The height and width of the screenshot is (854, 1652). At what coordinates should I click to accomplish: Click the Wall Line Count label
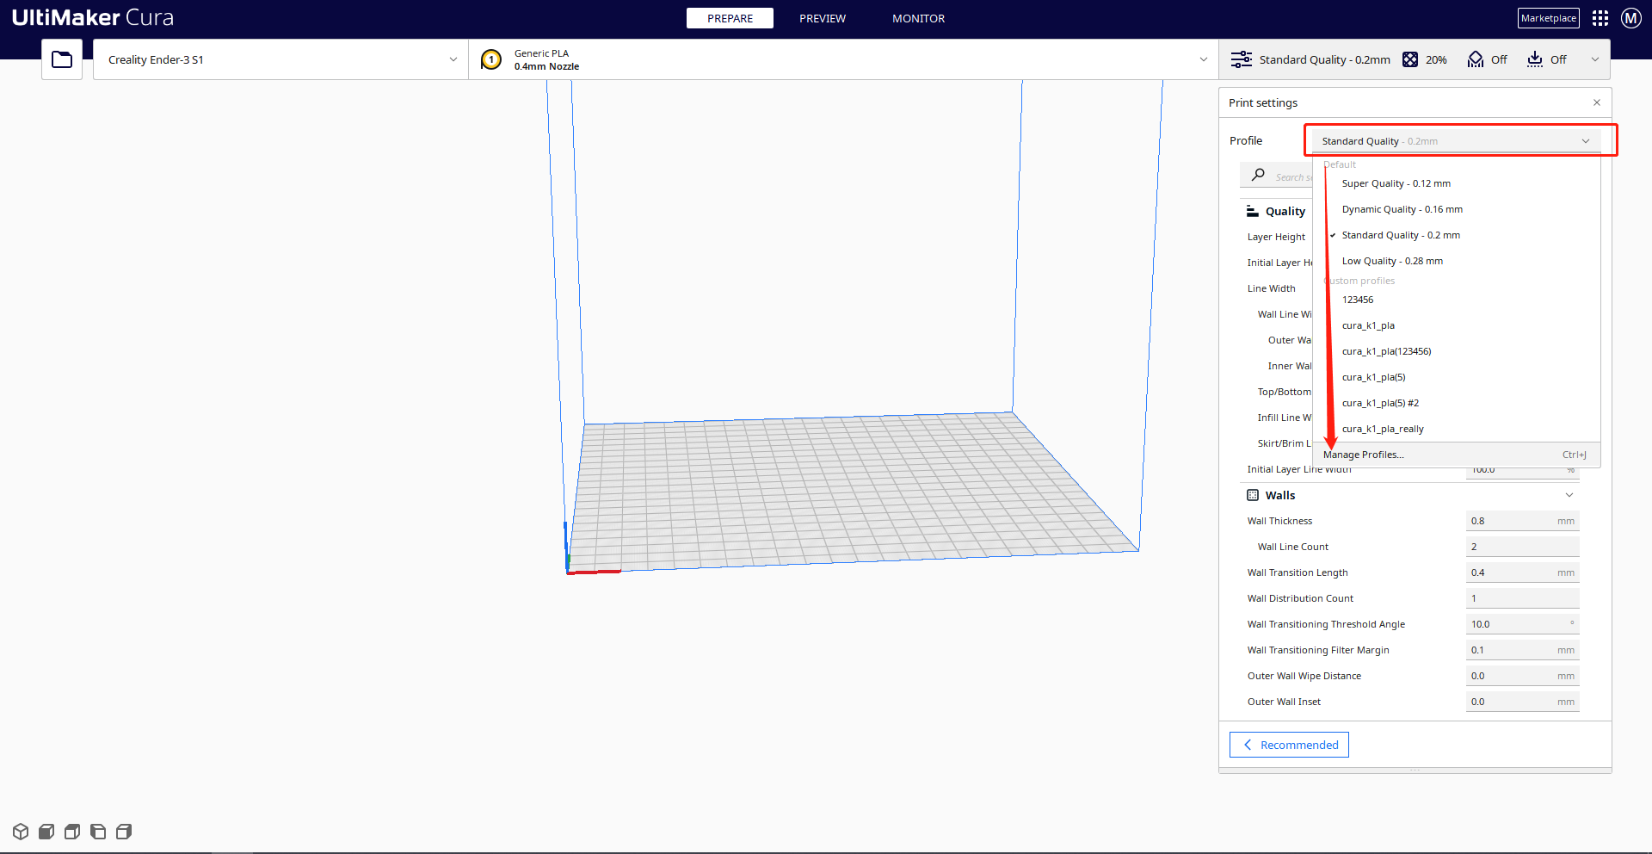coord(1292,547)
